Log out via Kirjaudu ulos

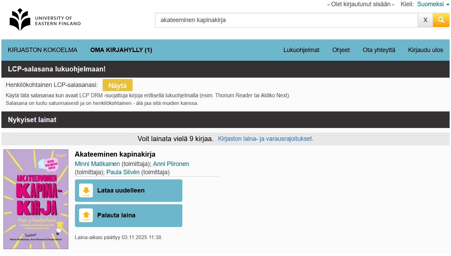click(x=425, y=50)
